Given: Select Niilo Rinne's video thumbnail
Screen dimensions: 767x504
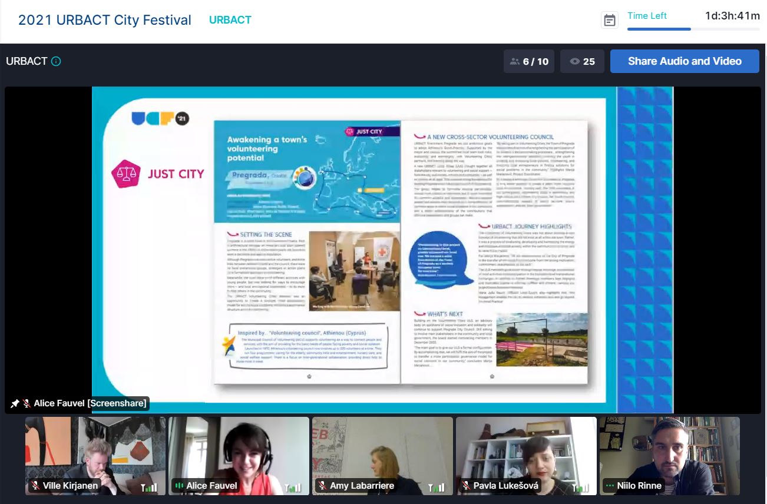Looking at the screenshot, I should (670, 456).
